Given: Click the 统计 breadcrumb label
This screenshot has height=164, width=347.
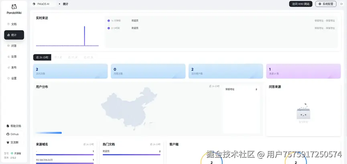Looking at the screenshot, I should point(65,4).
